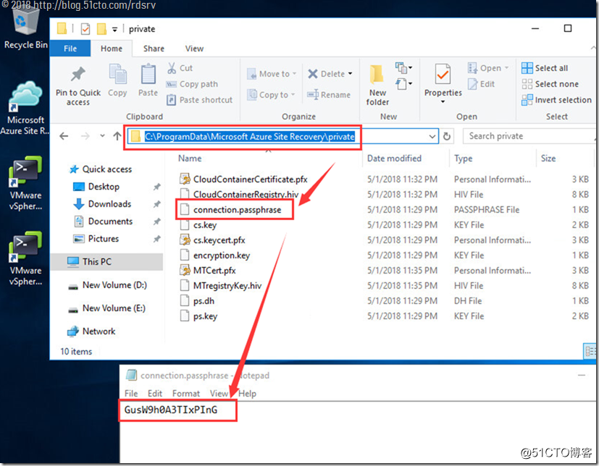
Task: Select CloudContainerCertificate.pfx file
Action: pos(243,179)
